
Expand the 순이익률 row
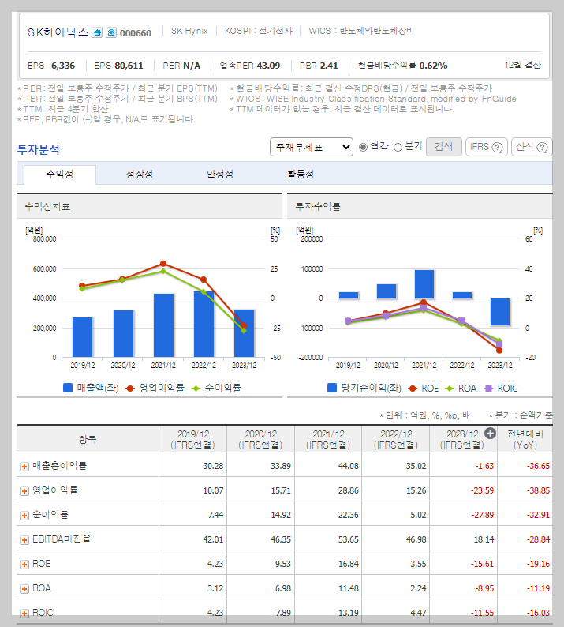24,516
